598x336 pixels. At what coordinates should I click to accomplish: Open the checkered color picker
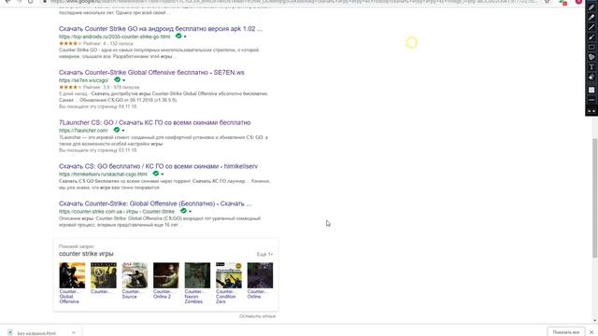[591, 90]
